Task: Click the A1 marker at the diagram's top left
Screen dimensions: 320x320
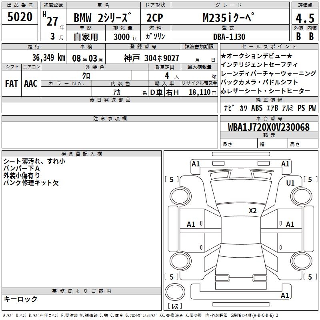Action: 196,164
